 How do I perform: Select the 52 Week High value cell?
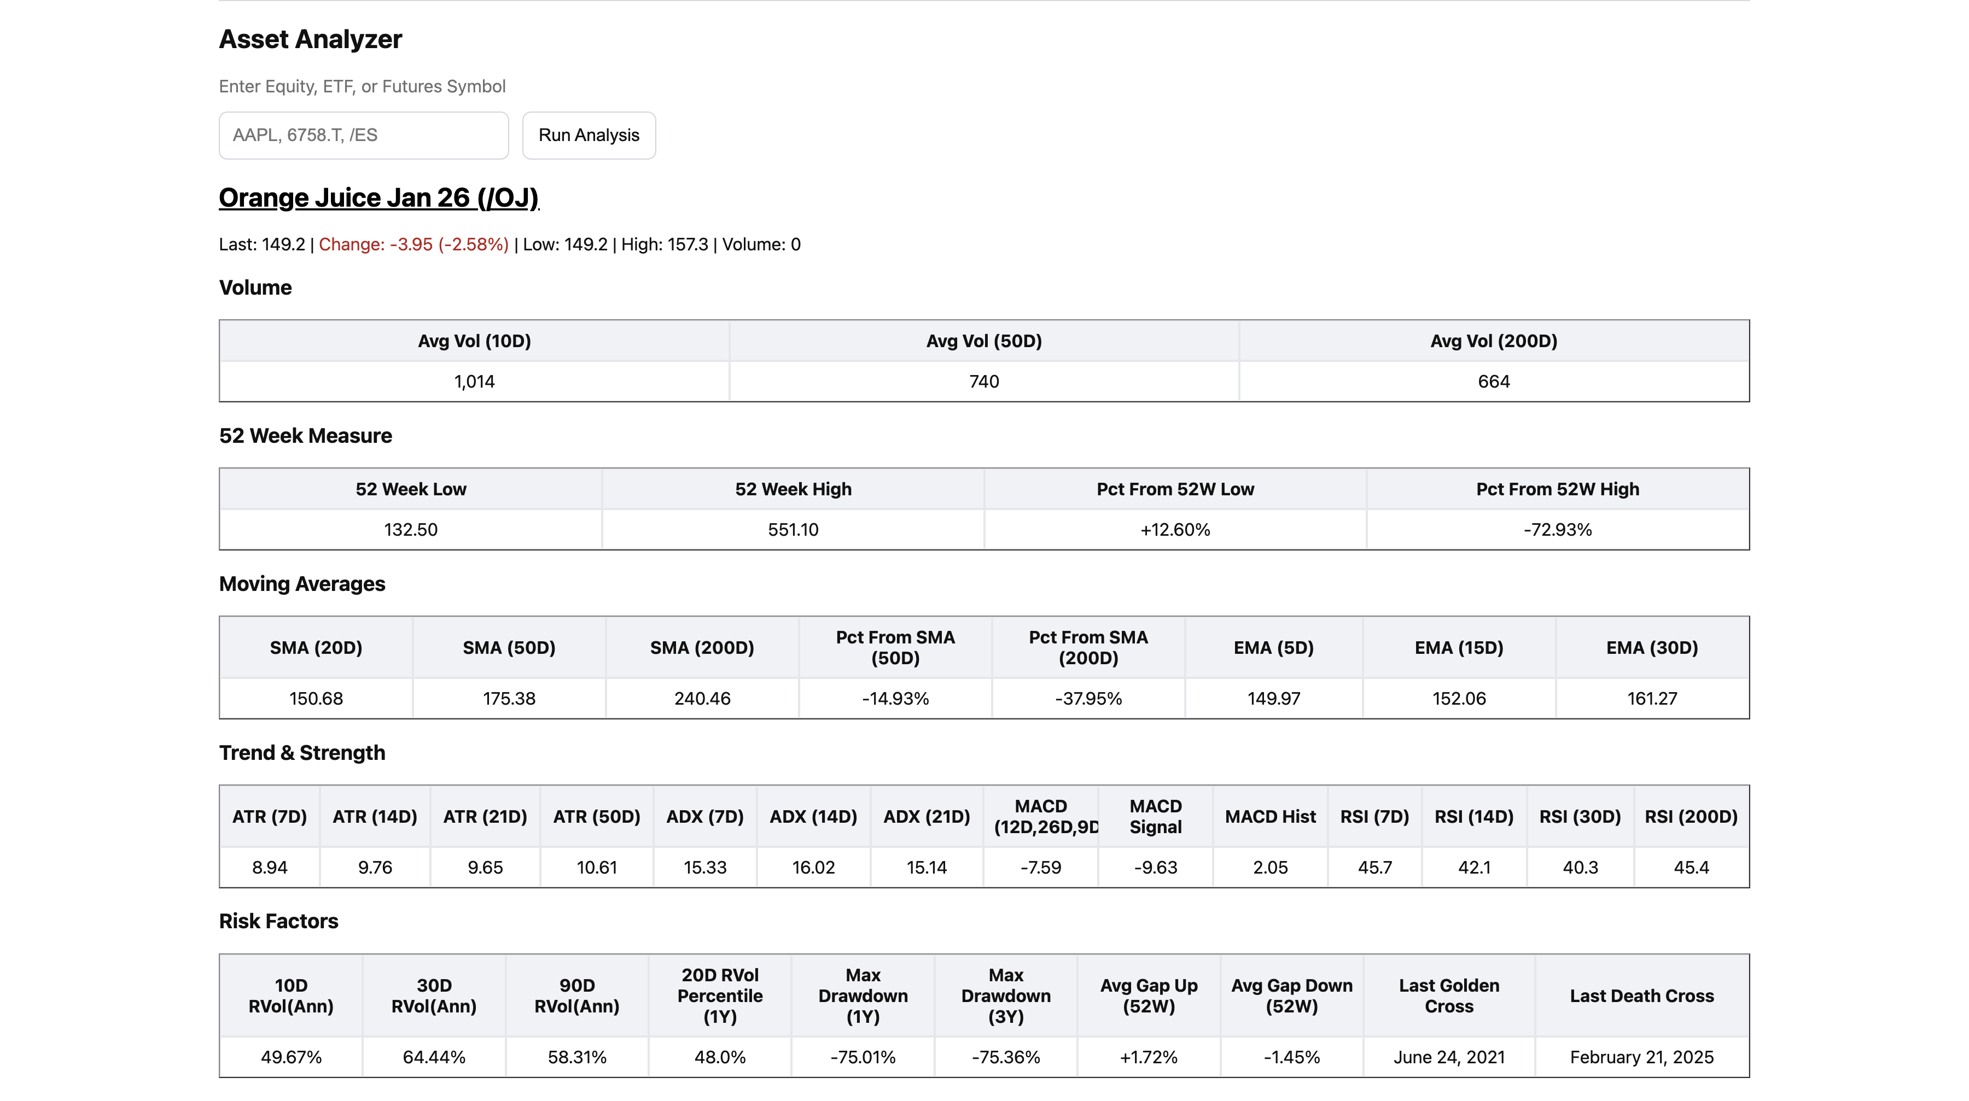[793, 530]
